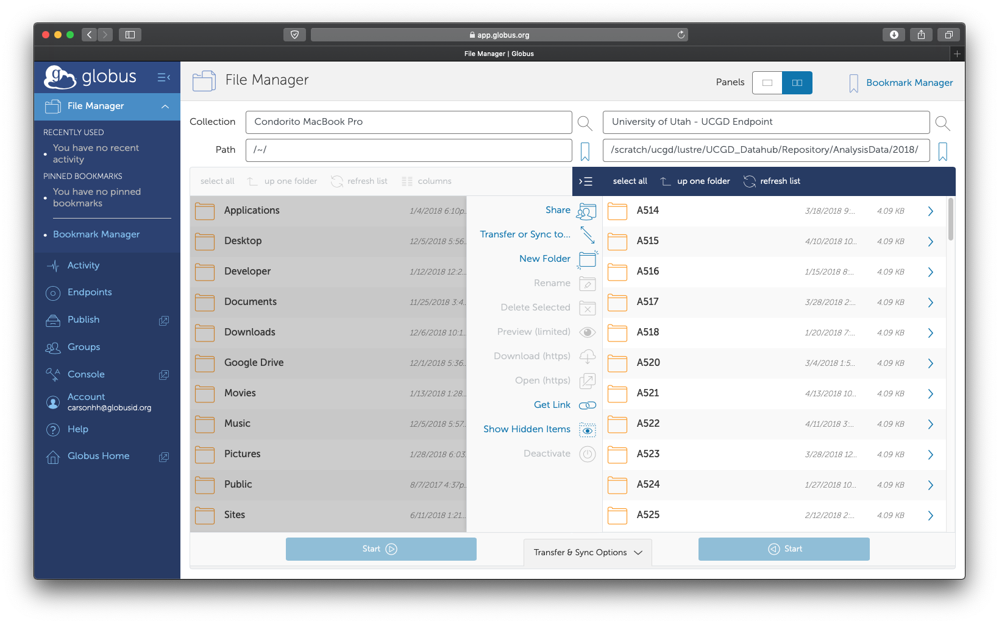Click the right panel vertical scrollbar
The image size is (999, 624).
point(951,219)
